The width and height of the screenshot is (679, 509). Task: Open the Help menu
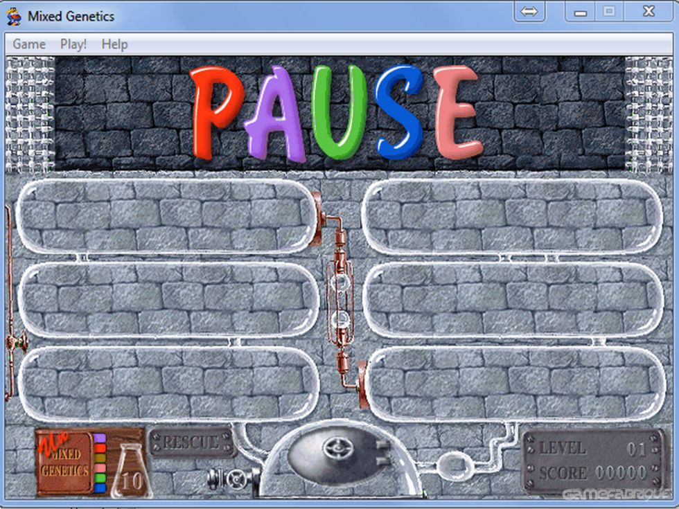pos(114,44)
